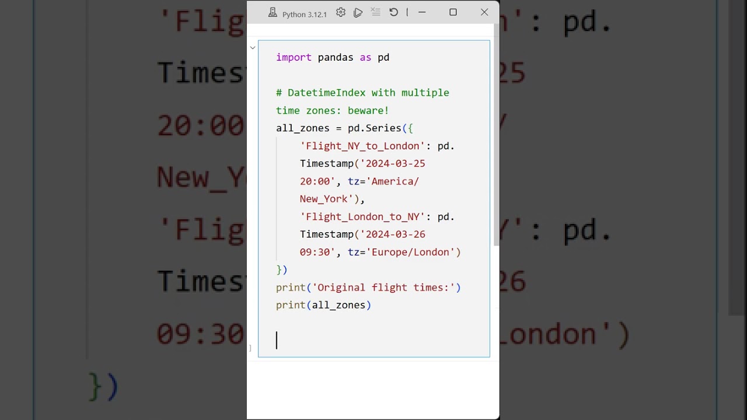
Task: Click the '# DatetimeIndex with multiple' comment line
Action: pos(362,93)
